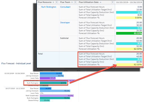Click sort arrow beside Flux Team header

coord(72,2)
